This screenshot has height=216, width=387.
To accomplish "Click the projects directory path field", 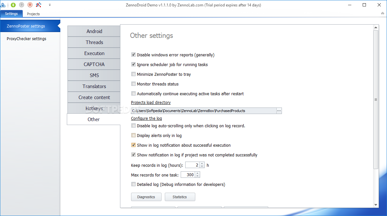I will pyautogui.click(x=204, y=111).
